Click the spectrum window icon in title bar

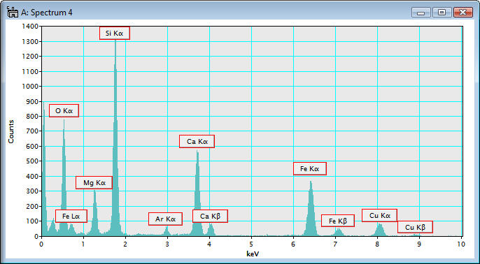click(x=13, y=13)
